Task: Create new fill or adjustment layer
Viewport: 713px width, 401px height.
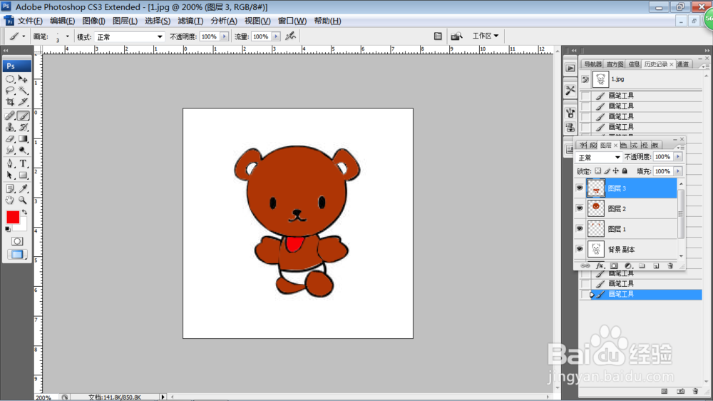Action: (628, 266)
